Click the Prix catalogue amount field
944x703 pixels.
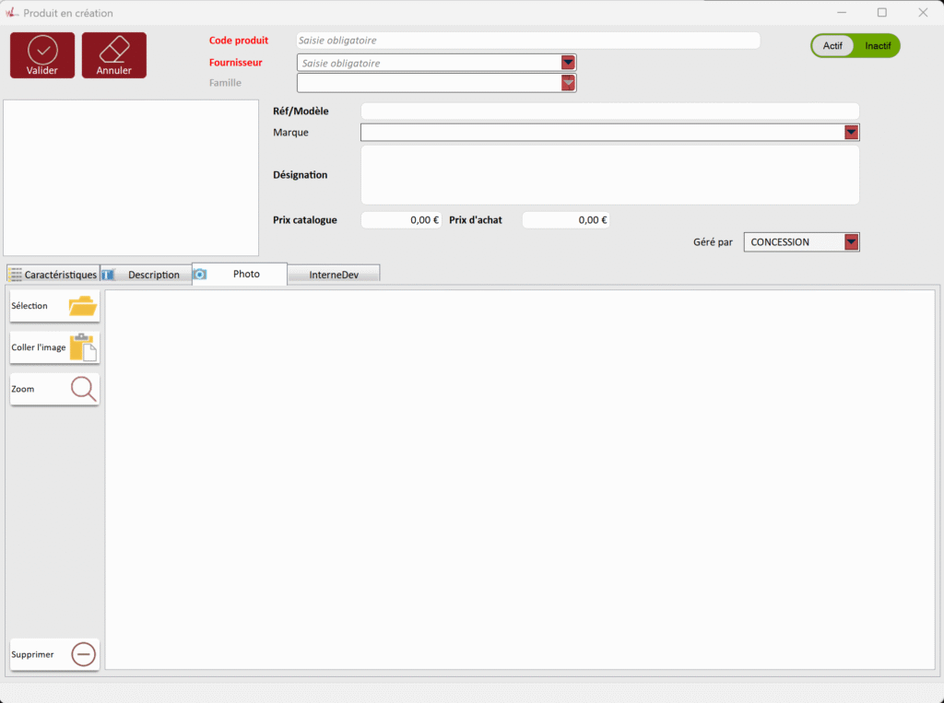point(401,220)
